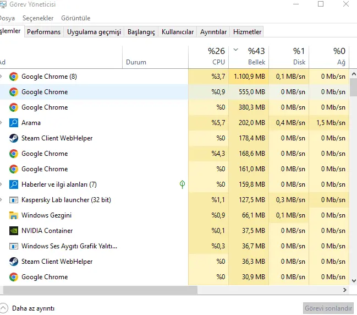
Task: Click the sort arrow above Bellek column
Action: click(x=235, y=50)
